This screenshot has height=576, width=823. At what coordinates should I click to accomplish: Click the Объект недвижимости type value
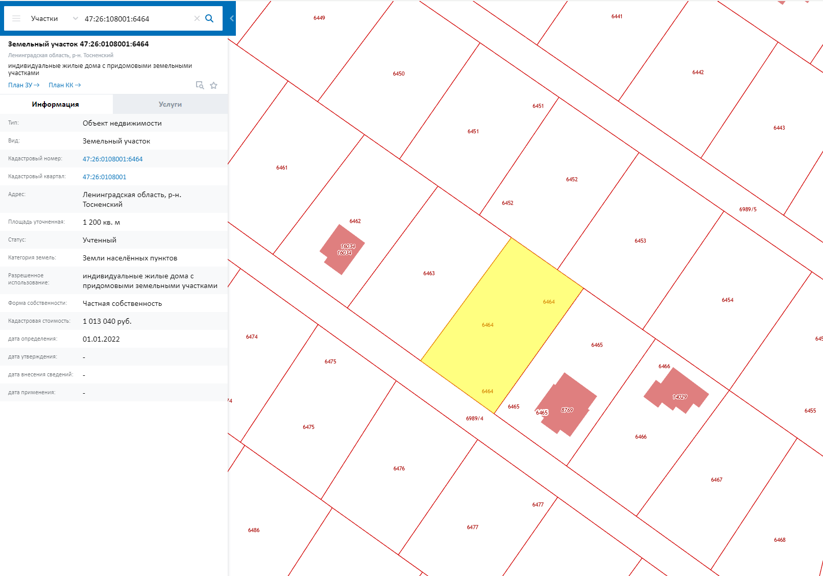pyautogui.click(x=122, y=123)
